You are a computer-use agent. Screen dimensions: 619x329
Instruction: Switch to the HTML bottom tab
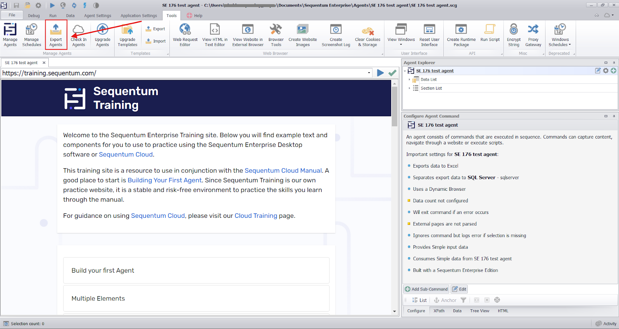[503, 311]
